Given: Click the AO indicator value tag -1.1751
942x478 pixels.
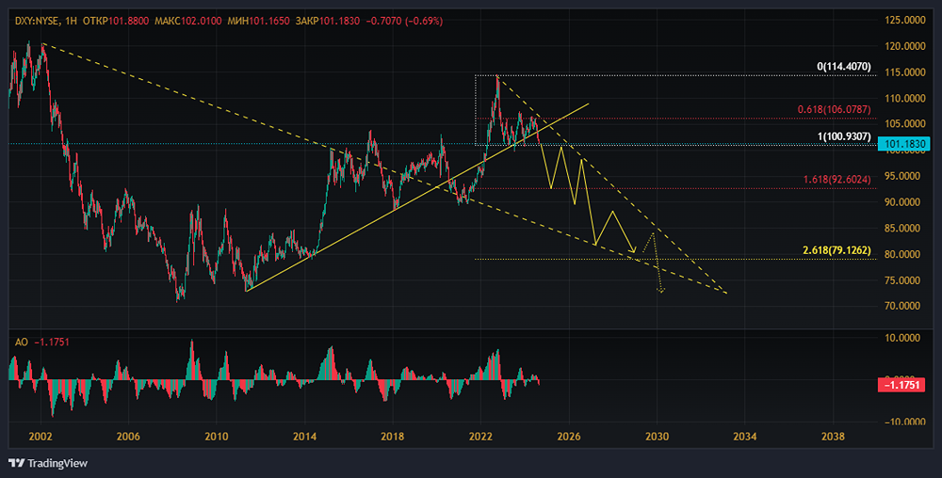Looking at the screenshot, I should [x=903, y=385].
